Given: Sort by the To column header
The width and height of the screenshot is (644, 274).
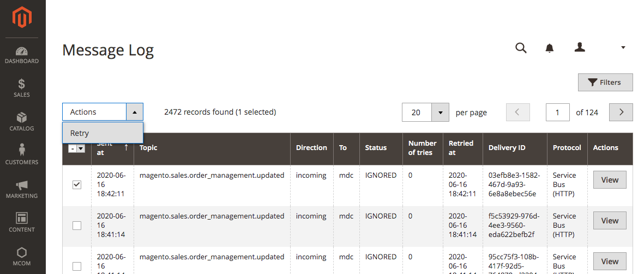Looking at the screenshot, I should (346, 148).
